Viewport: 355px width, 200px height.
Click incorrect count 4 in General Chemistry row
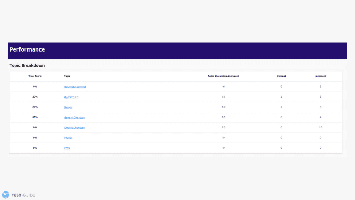click(x=321, y=117)
